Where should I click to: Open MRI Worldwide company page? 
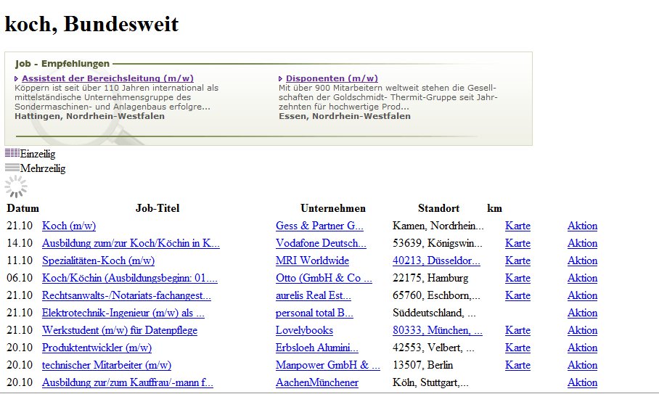(312, 260)
